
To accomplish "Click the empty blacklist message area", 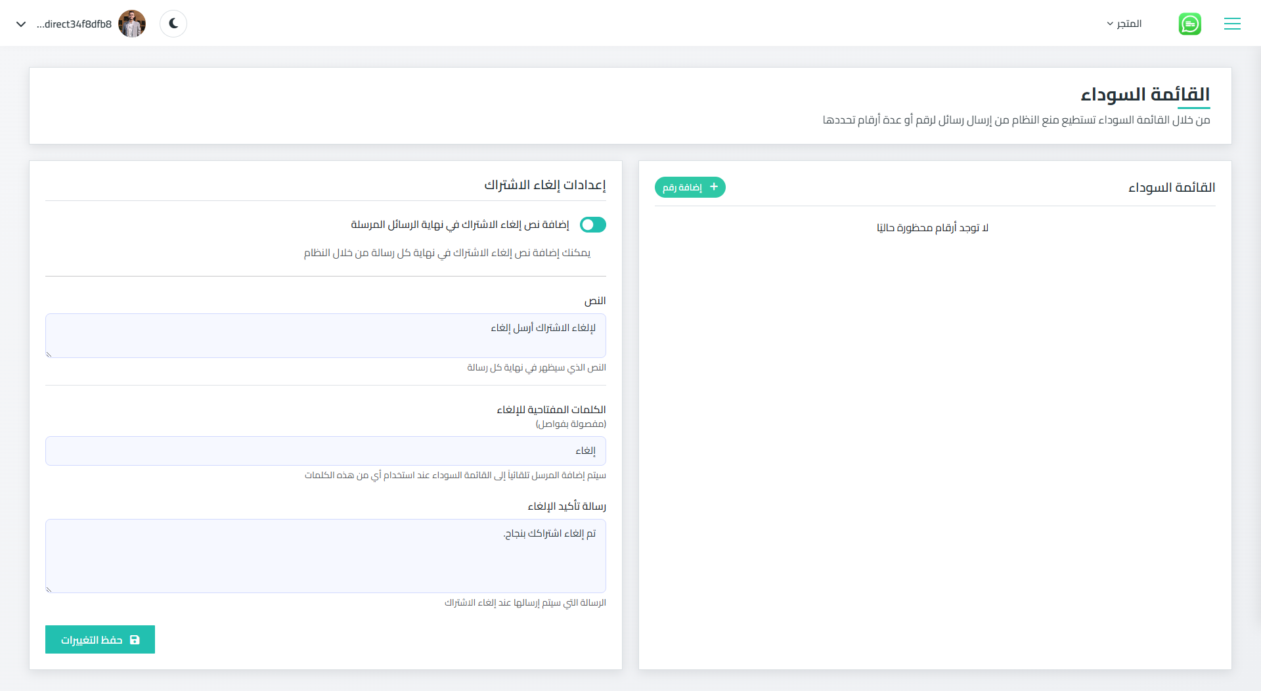I will tap(933, 228).
